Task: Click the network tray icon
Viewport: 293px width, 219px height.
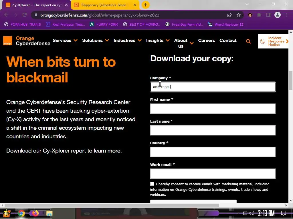Action: coord(245,213)
